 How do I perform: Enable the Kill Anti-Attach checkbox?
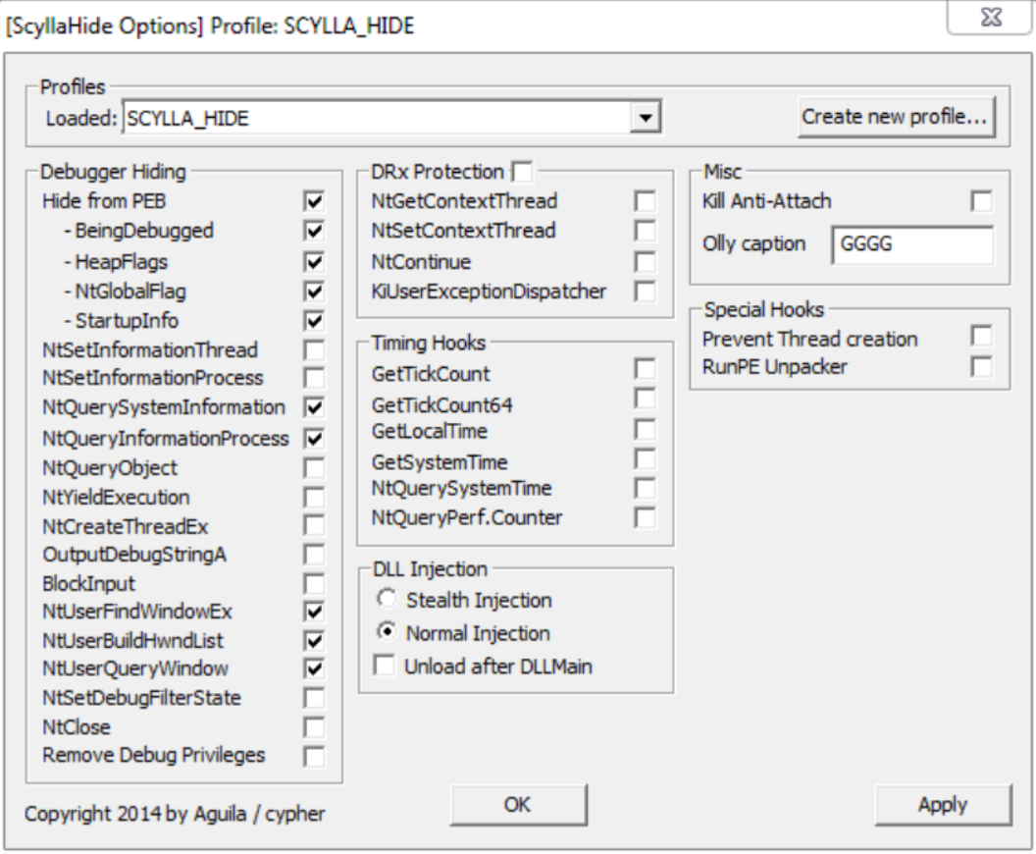pos(981,201)
